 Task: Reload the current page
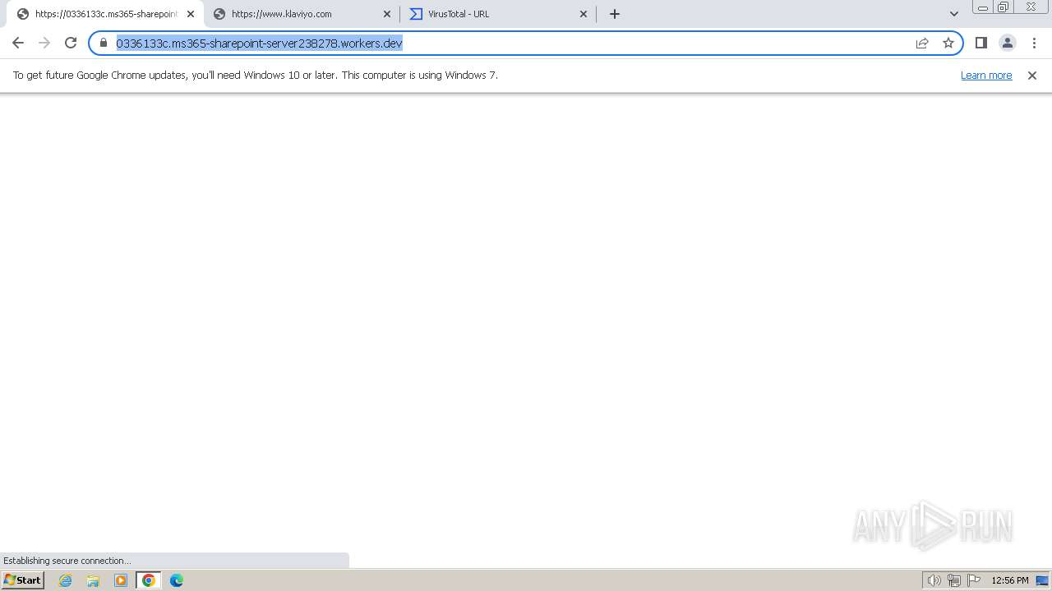click(x=71, y=43)
